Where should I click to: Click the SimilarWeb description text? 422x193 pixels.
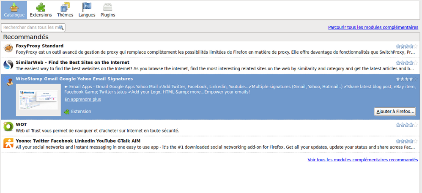(215, 68)
